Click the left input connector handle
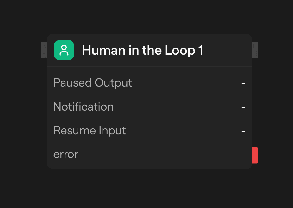Screen dimensions: 293x208 click(x=44, y=51)
